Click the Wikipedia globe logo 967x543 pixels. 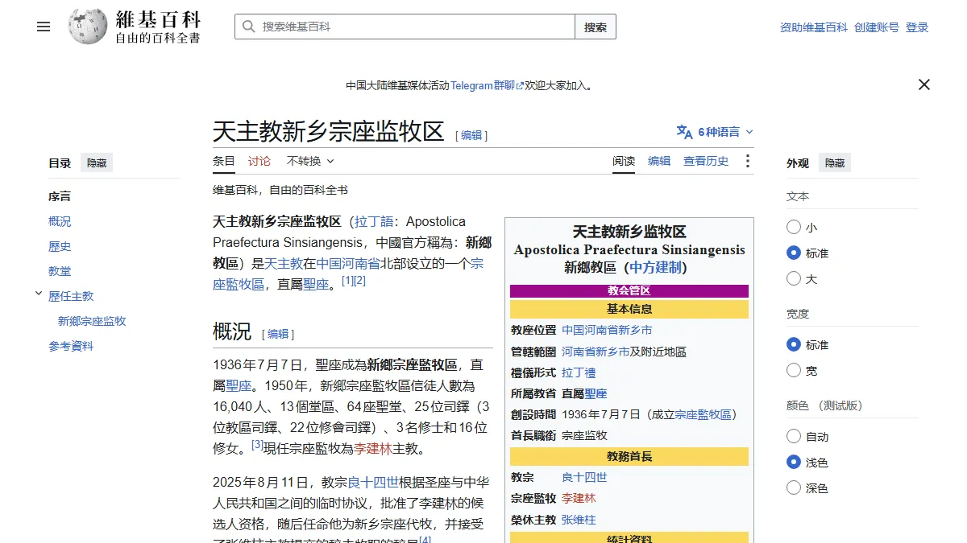(87, 27)
